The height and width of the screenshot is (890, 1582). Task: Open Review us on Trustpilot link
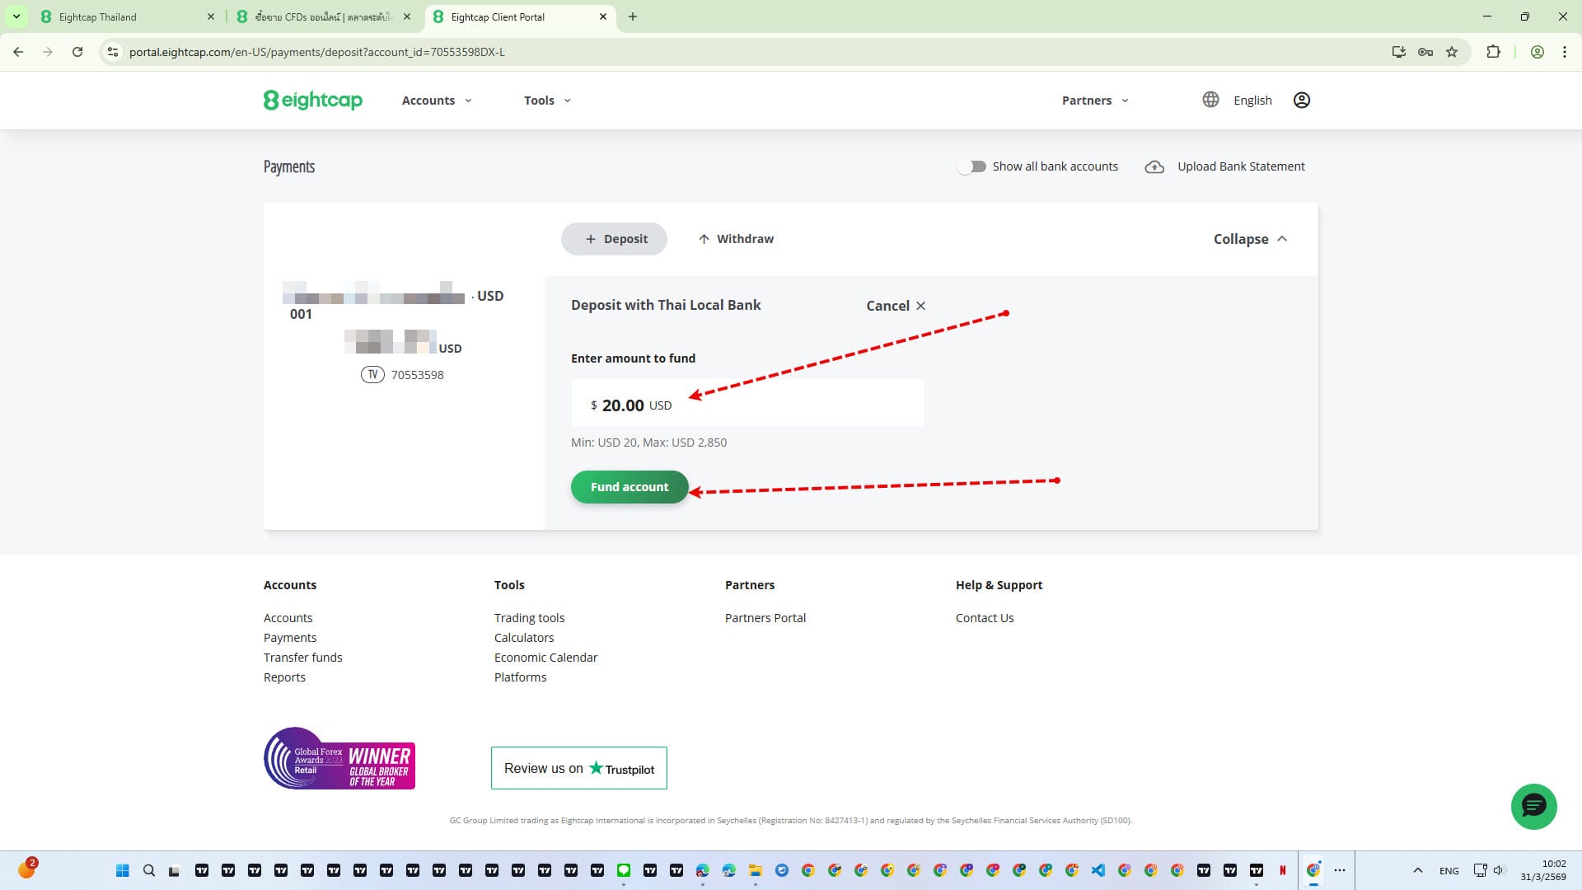click(578, 768)
